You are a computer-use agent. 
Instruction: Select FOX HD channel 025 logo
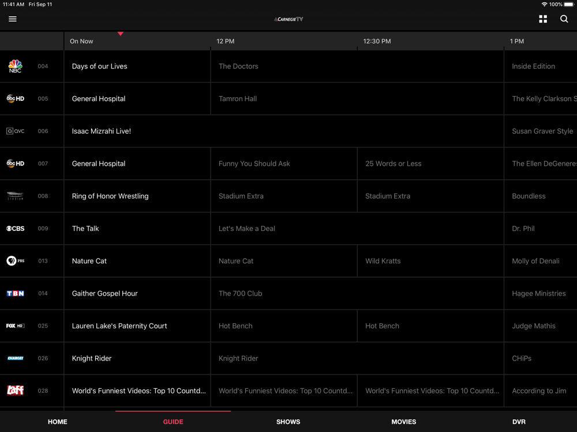click(16, 325)
